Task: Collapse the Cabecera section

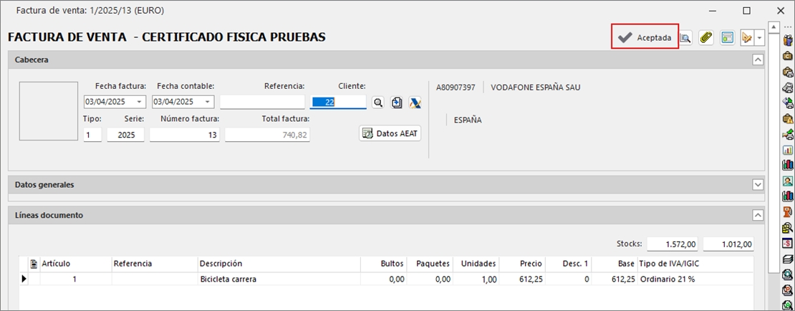Action: (758, 60)
